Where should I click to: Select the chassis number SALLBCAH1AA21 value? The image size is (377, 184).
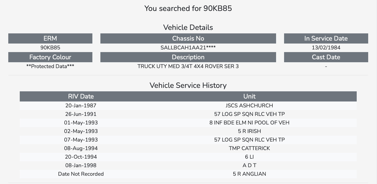pos(188,48)
